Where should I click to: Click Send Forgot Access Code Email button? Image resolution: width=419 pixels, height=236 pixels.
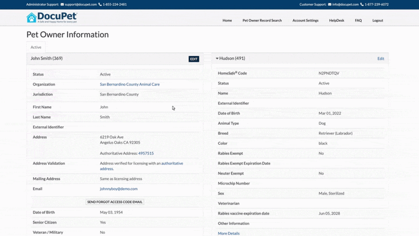coord(115,202)
